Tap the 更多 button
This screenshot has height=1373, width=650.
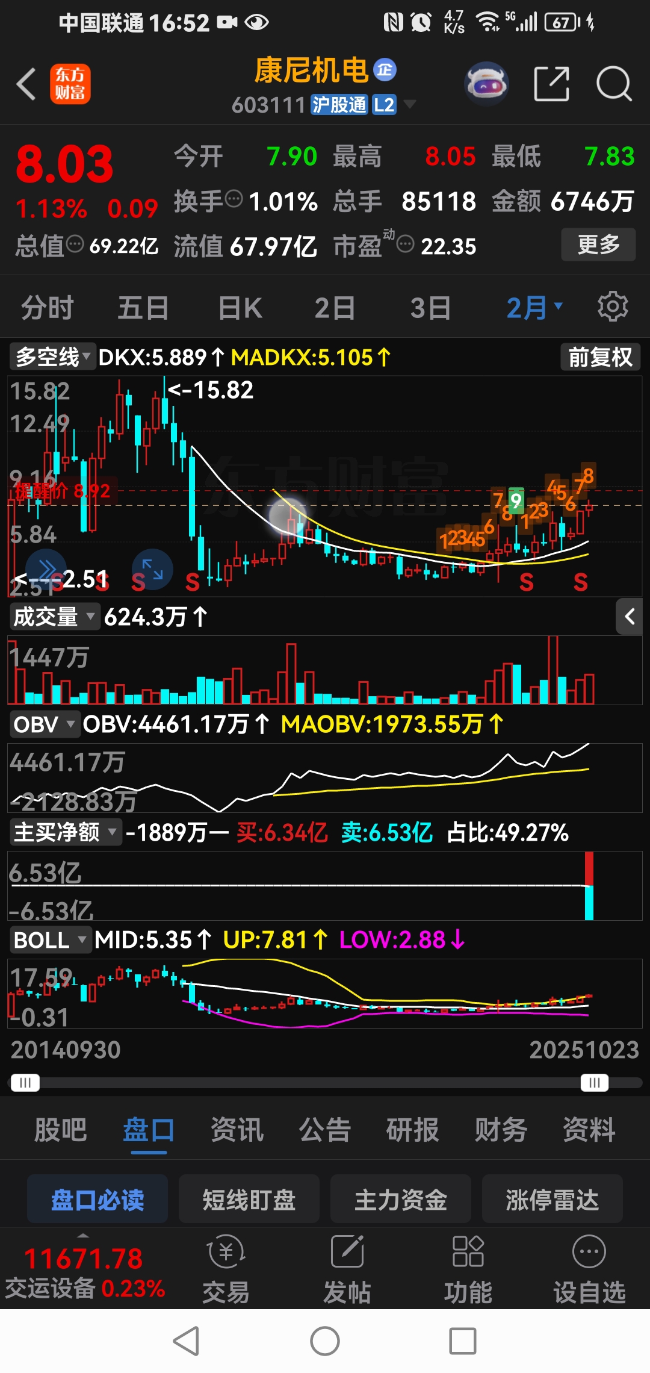point(598,244)
